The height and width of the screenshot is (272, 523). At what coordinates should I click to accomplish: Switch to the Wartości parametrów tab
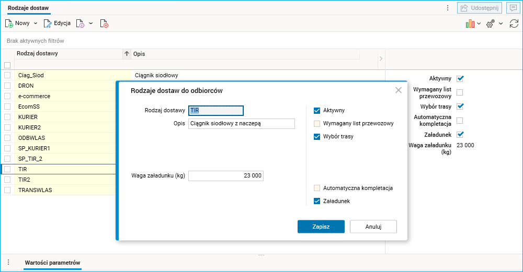[52, 263]
